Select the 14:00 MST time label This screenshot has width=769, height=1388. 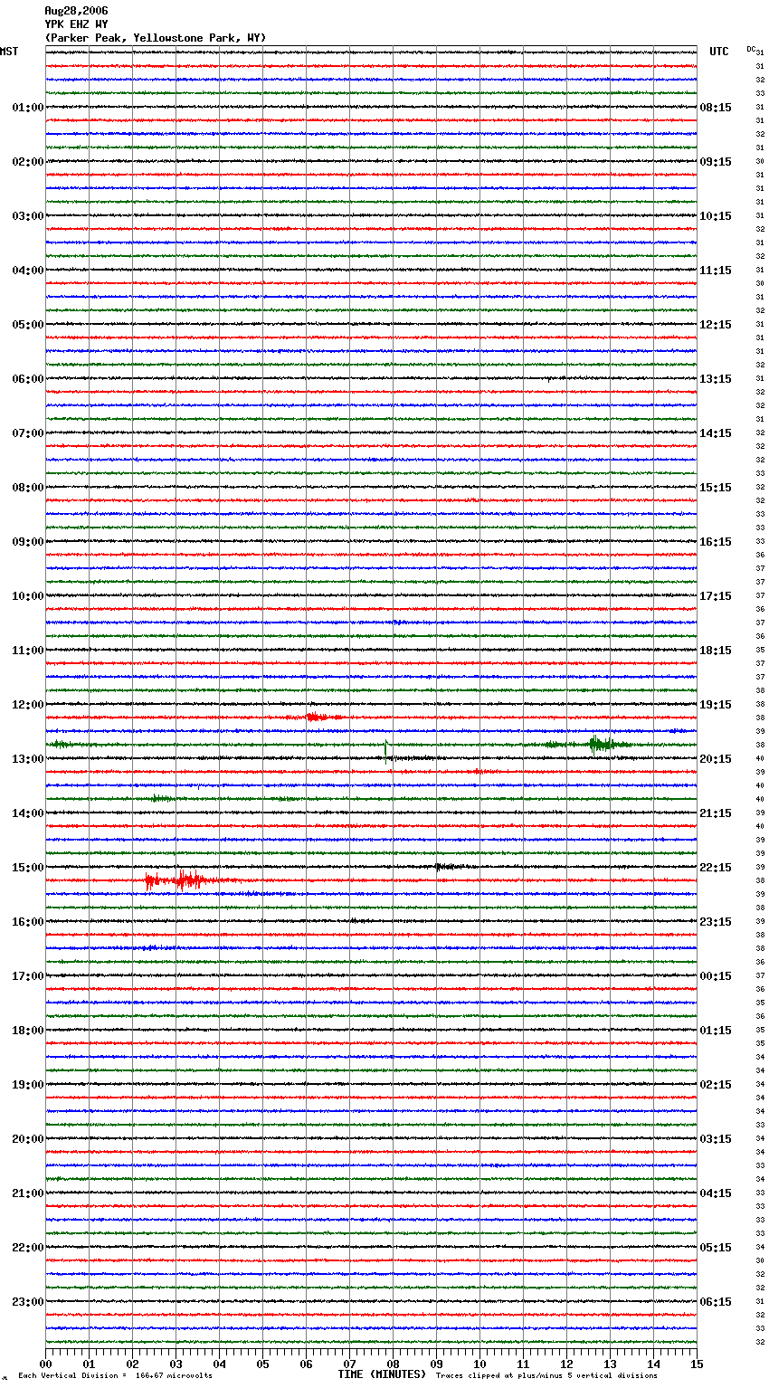tap(28, 813)
